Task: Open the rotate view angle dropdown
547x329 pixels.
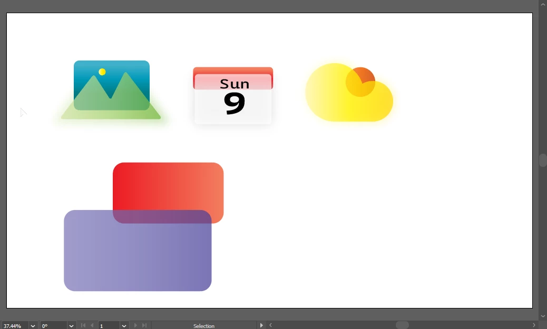Action: pos(71,326)
